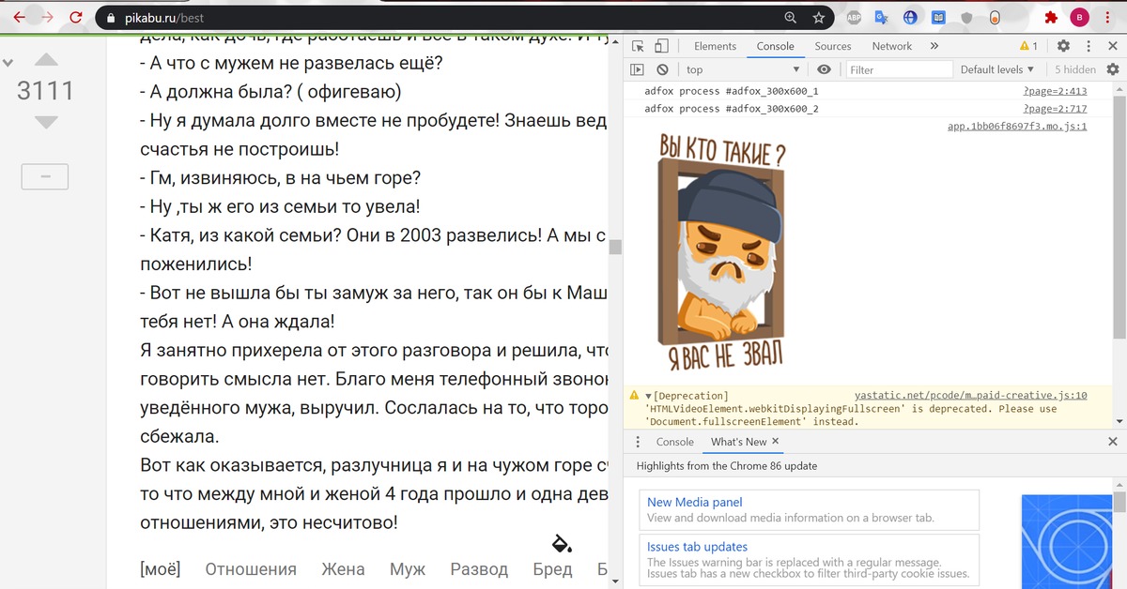Viewport: 1127px width, 589px height.
Task: Open the Google Translate extension
Action: [881, 17]
